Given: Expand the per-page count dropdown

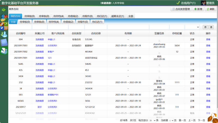Looking at the screenshot, I should click(x=152, y=120).
